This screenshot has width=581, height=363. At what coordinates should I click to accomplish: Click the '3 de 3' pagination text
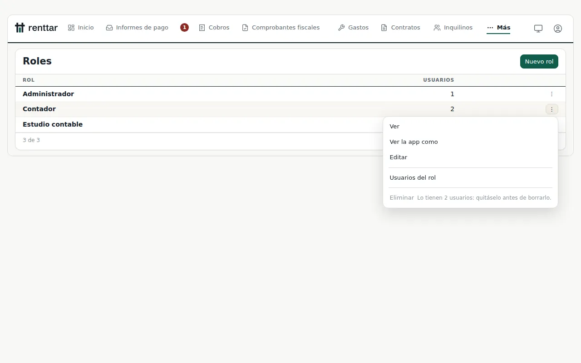click(31, 140)
